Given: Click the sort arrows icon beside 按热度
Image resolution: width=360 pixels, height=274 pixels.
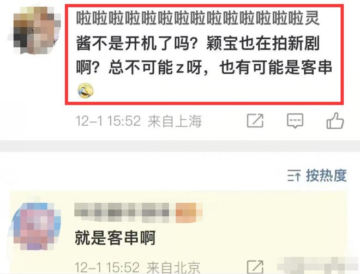Looking at the screenshot, I should pyautogui.click(x=294, y=175).
